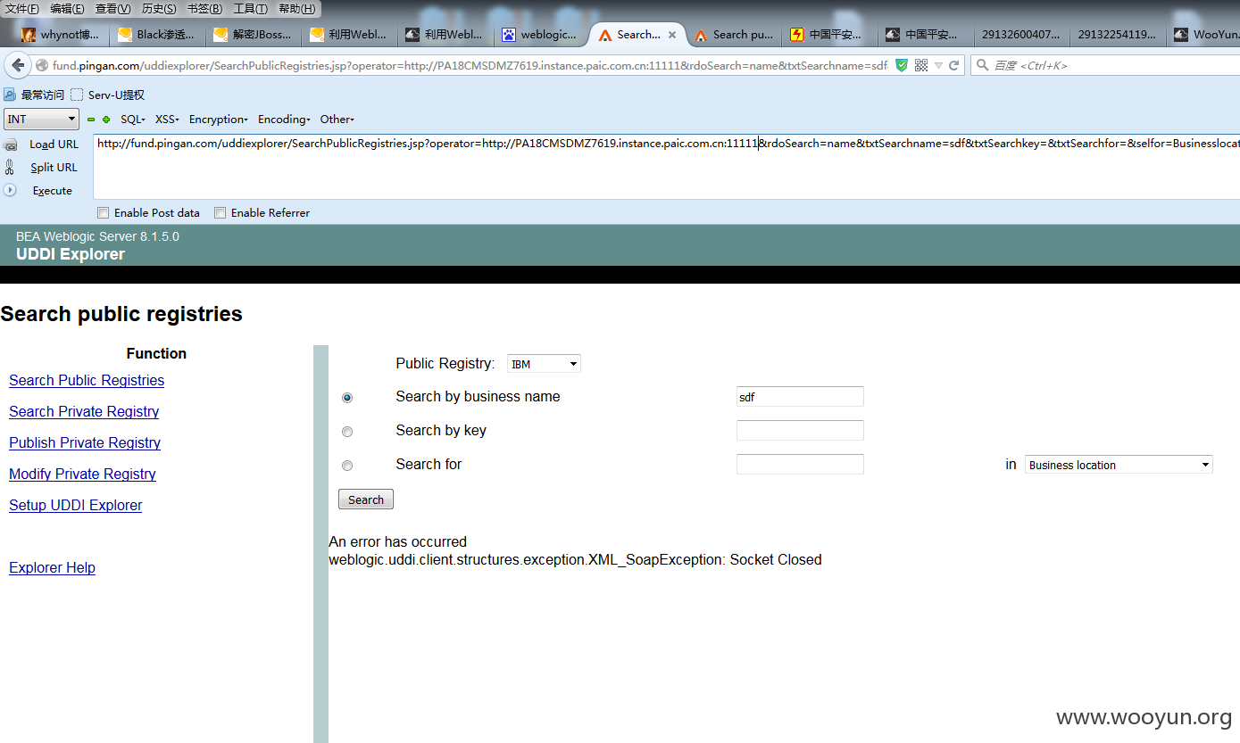Click the Execute button in HackBar
This screenshot has width=1240, height=743.
pyautogui.click(x=53, y=190)
